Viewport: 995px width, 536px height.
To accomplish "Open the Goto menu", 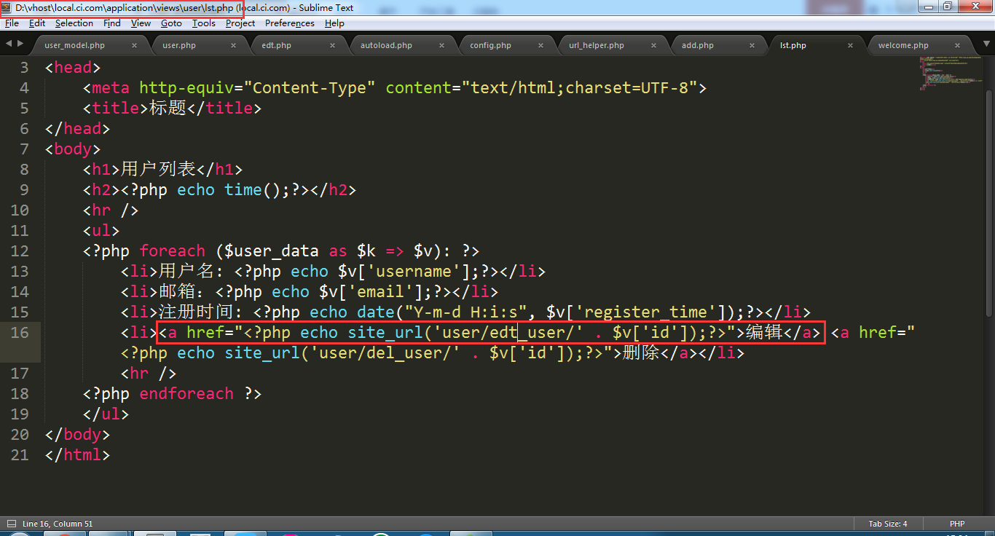I will [x=171, y=23].
